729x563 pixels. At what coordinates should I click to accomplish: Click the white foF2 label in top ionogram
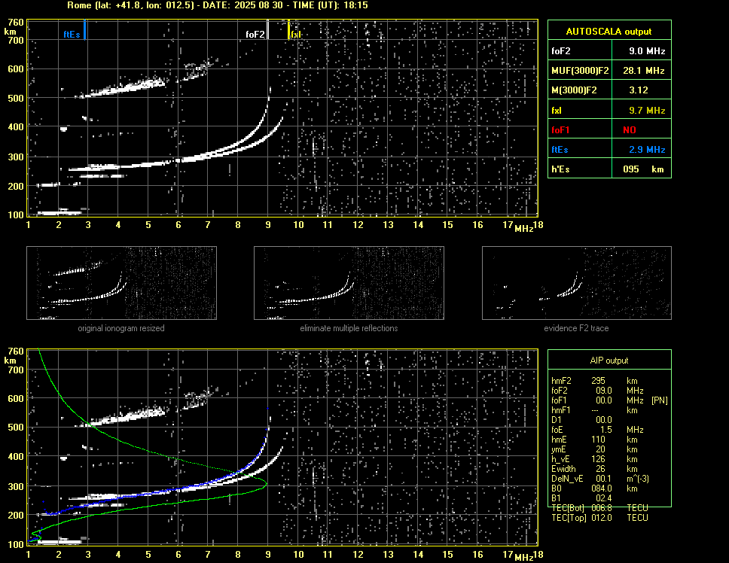[255, 35]
